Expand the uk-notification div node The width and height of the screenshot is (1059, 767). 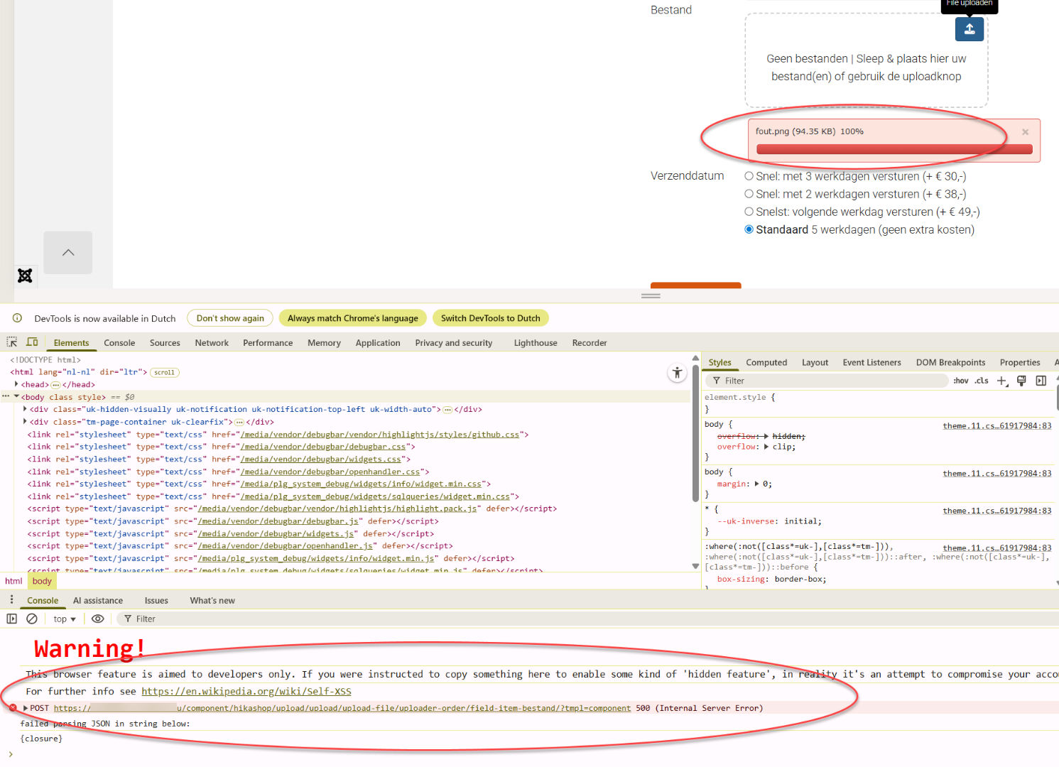[25, 409]
